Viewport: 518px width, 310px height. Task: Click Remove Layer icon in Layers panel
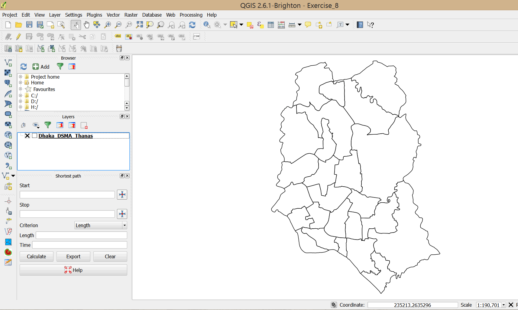[84, 125]
